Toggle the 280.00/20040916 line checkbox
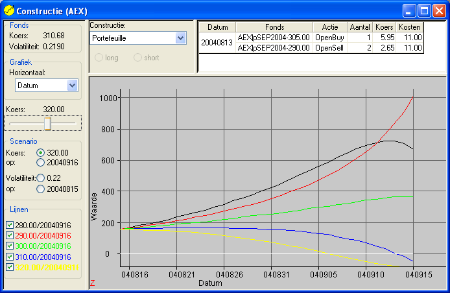The height and width of the screenshot is (293, 450). pos(9,225)
